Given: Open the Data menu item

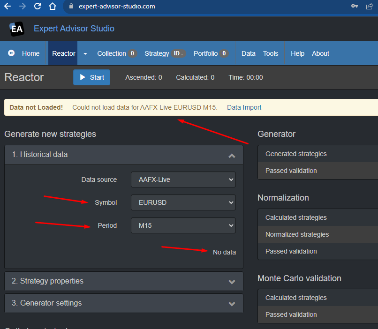Looking at the screenshot, I should 248,53.
